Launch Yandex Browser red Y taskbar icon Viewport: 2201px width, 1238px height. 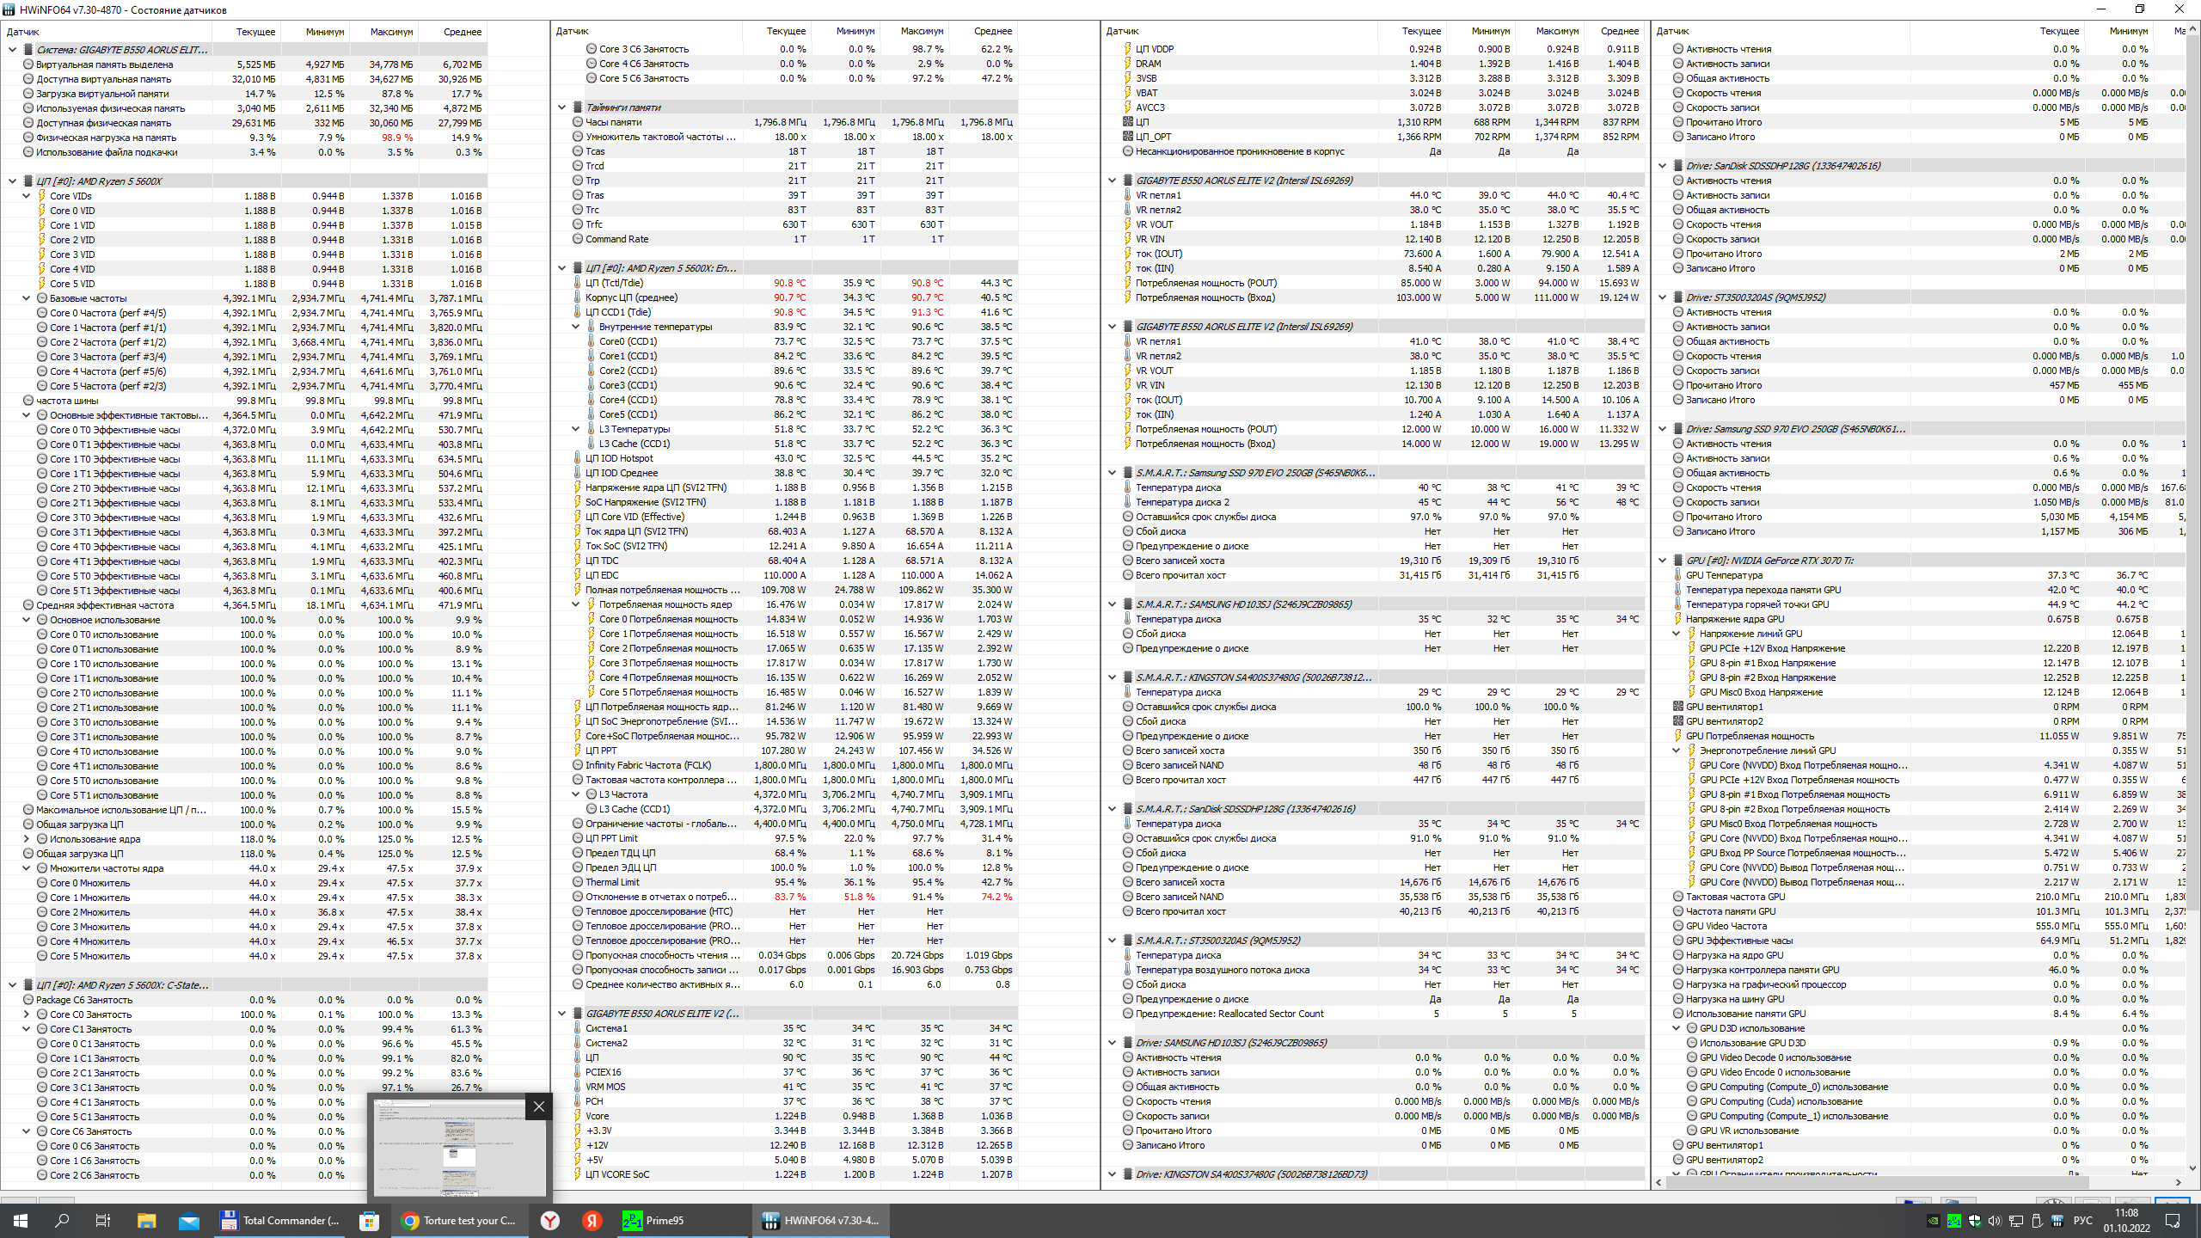click(550, 1221)
